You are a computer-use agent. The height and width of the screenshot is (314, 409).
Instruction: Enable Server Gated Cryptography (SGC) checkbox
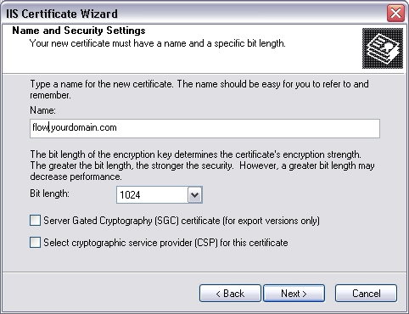pyautogui.click(x=35, y=221)
